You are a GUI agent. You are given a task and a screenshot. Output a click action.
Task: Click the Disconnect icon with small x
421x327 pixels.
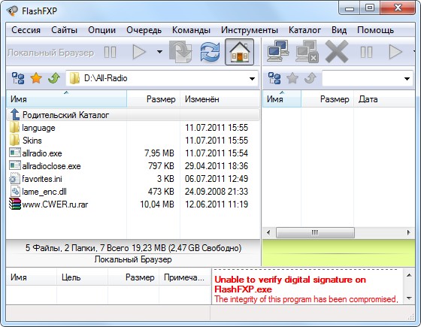(x=307, y=52)
